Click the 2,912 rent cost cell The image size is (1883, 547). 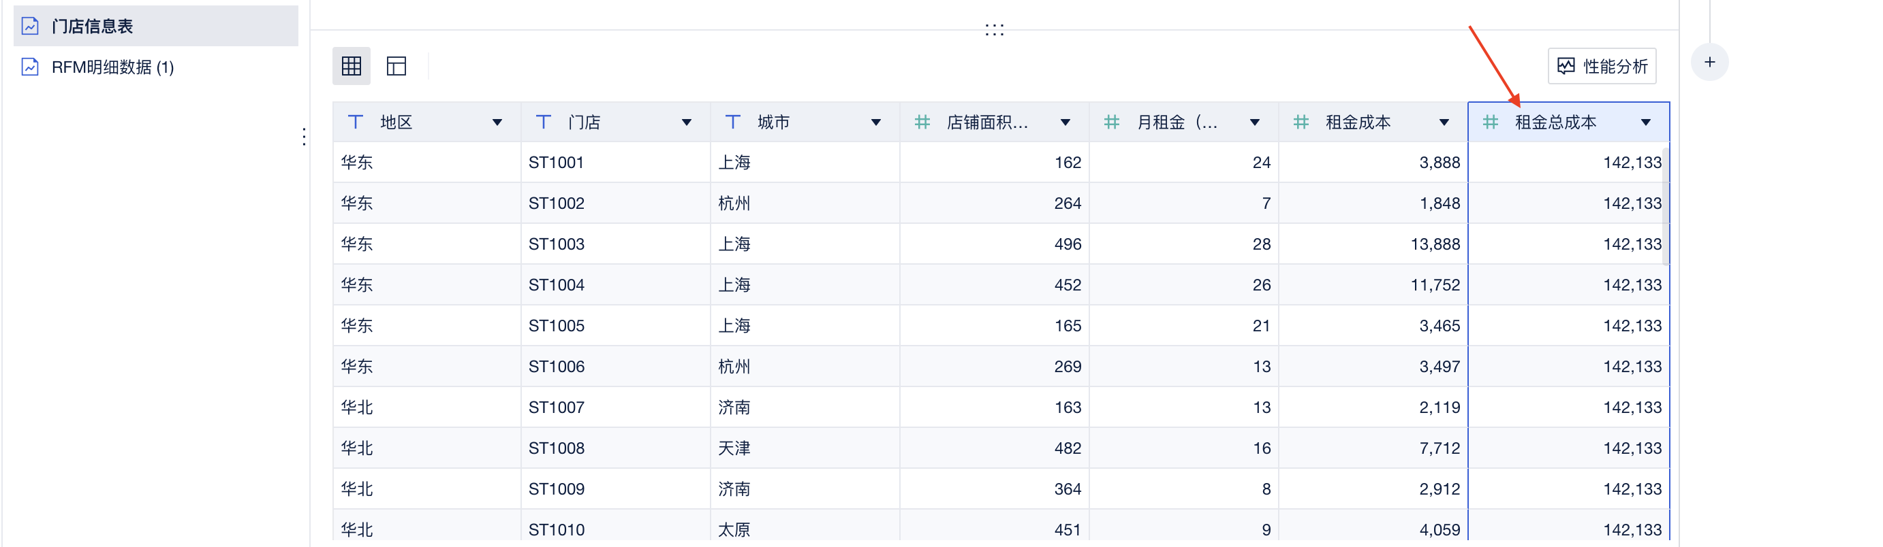coord(1373,489)
